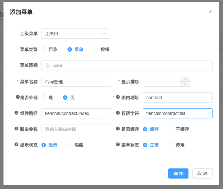
Task: Click 确定 to confirm adding menu
Action: 178,173
